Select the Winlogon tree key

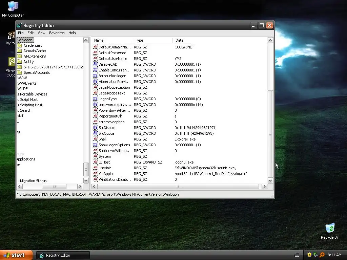25,40
